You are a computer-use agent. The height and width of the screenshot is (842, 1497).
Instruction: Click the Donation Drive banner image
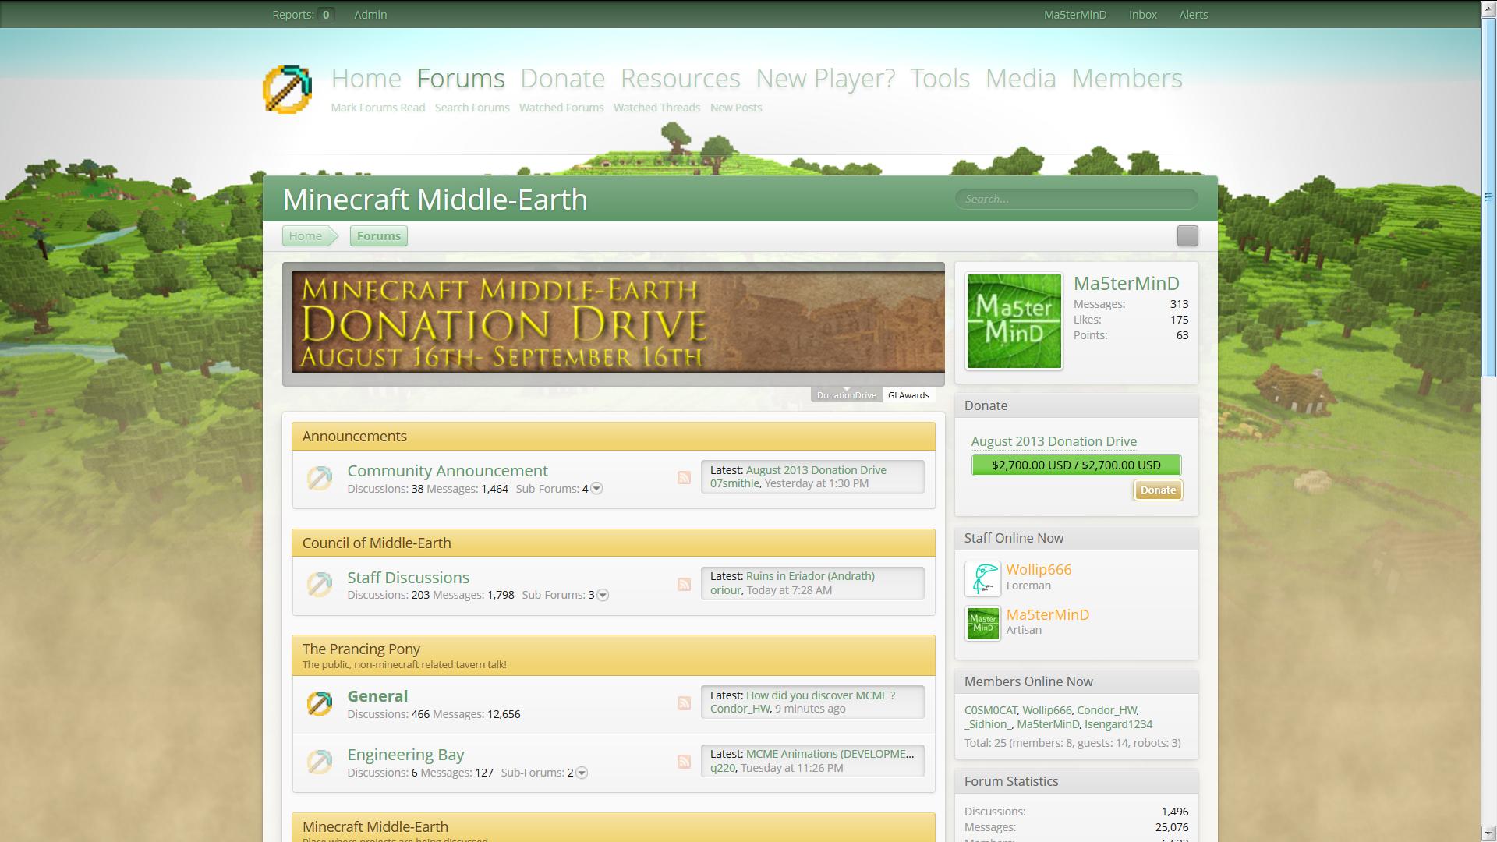click(x=618, y=322)
